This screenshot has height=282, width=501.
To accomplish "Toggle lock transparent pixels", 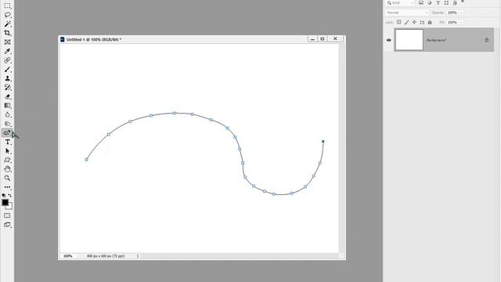I will pyautogui.click(x=398, y=22).
